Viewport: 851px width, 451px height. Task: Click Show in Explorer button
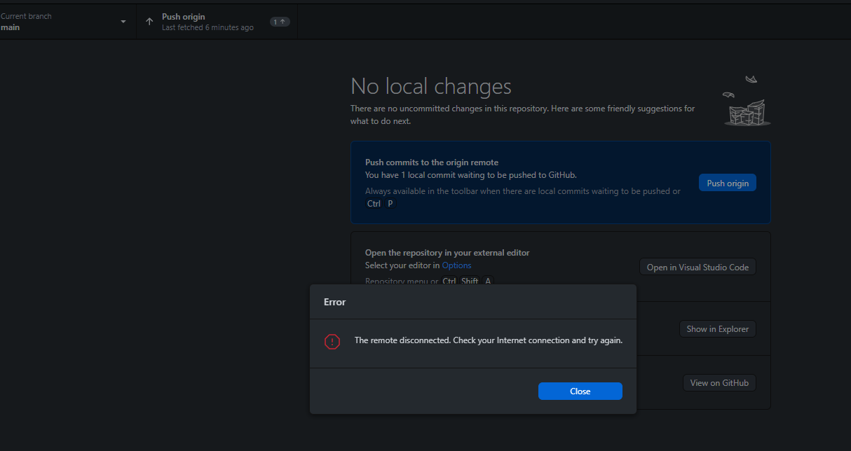coord(717,328)
